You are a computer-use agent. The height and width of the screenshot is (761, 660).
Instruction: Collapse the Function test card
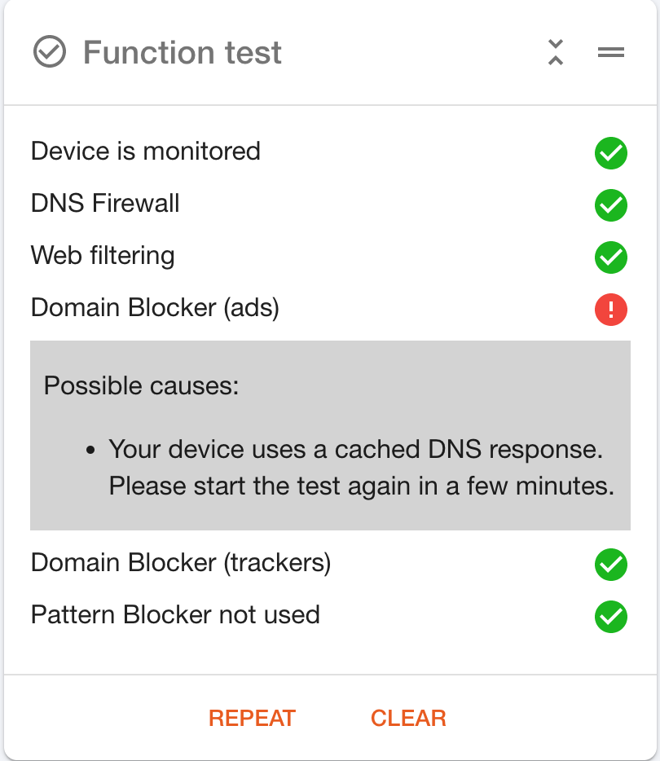[x=556, y=52]
